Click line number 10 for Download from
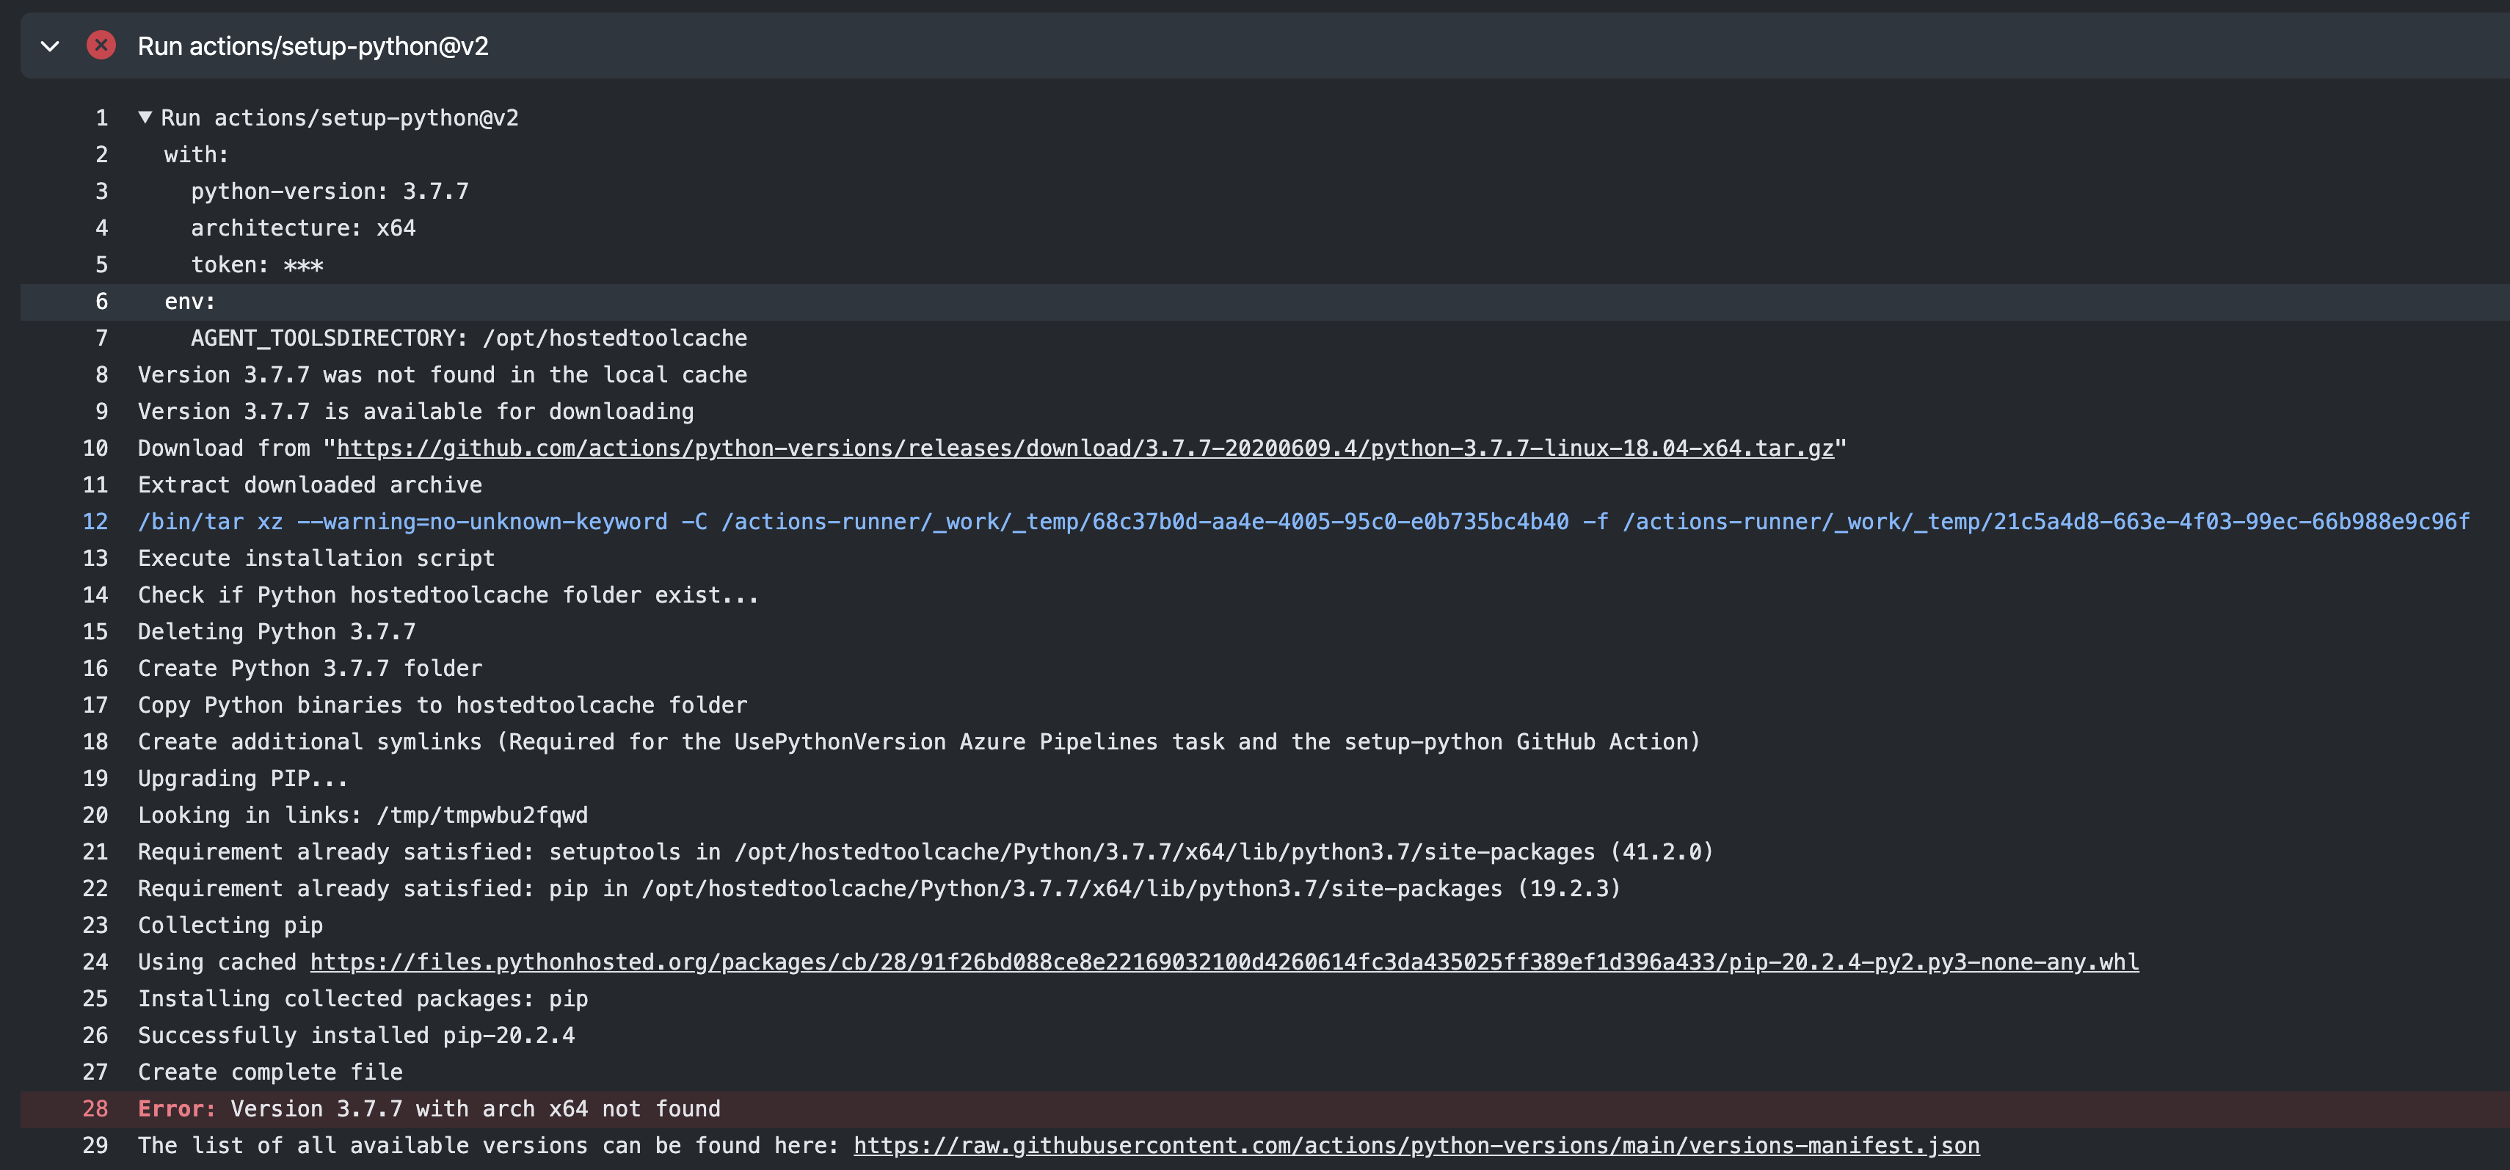The height and width of the screenshot is (1170, 2510). 95,448
